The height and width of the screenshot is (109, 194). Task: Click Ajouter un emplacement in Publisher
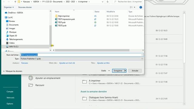coord(44,78)
